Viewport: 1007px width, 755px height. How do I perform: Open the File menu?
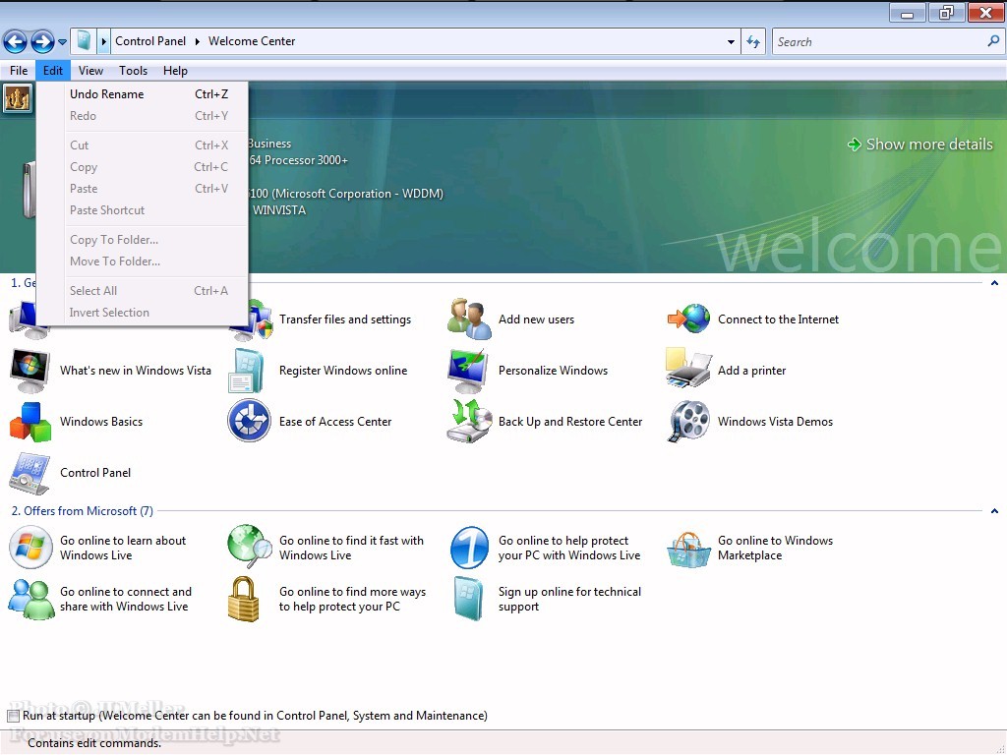tap(19, 71)
